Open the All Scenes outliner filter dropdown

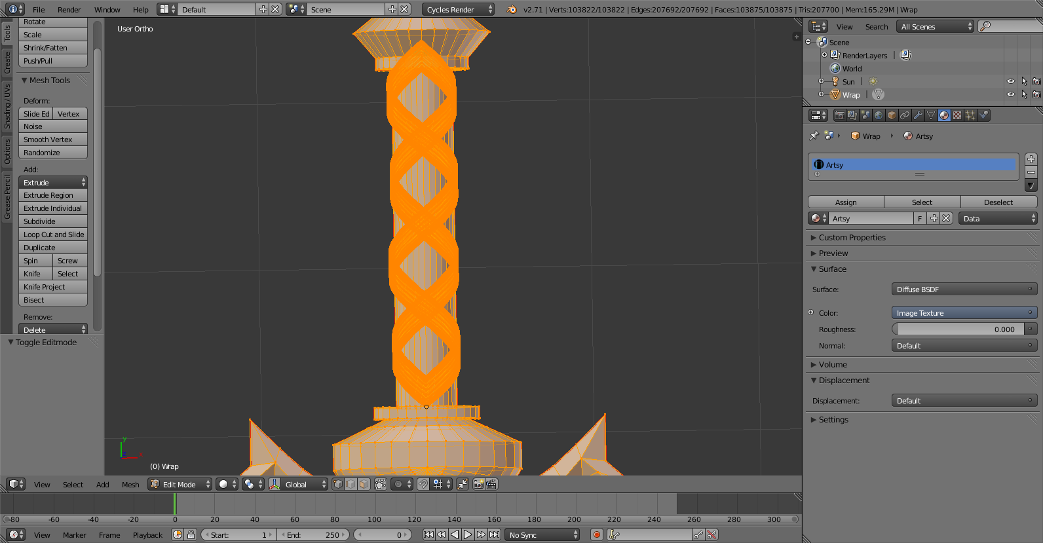936,26
